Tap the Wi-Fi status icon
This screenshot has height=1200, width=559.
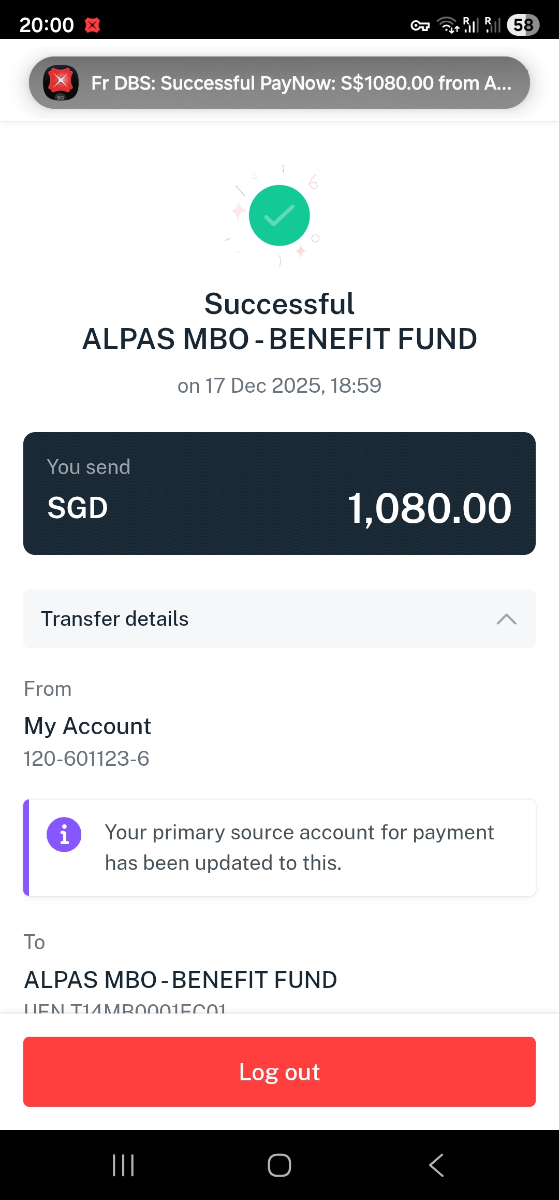click(448, 25)
